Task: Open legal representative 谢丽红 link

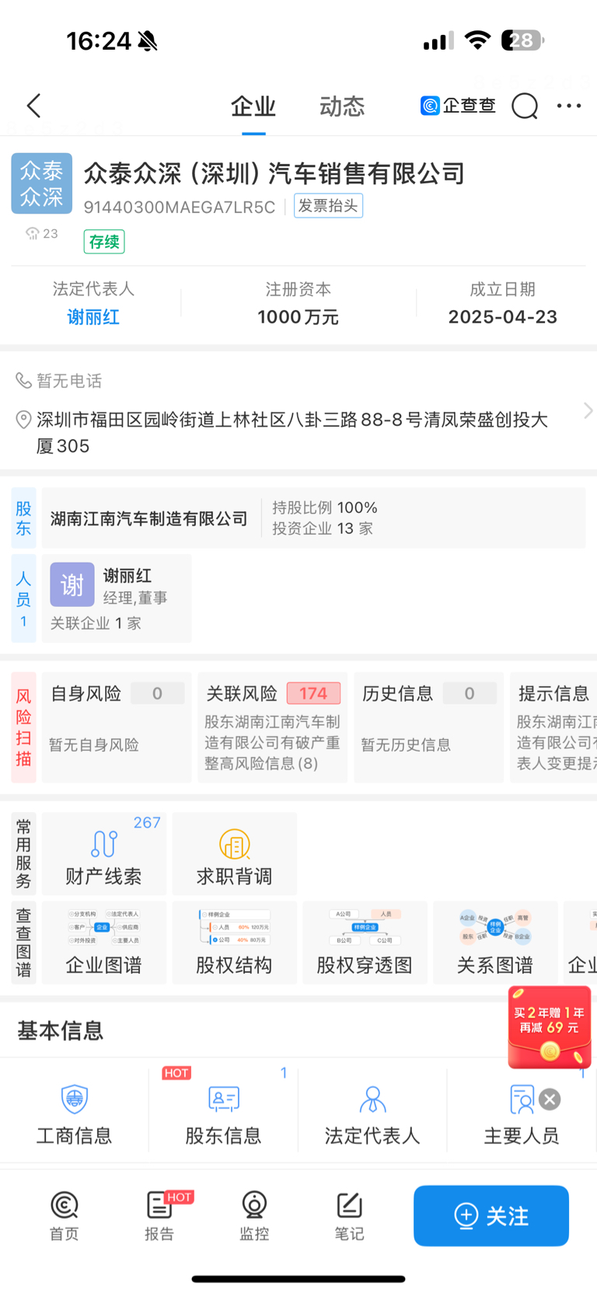Action: [93, 317]
